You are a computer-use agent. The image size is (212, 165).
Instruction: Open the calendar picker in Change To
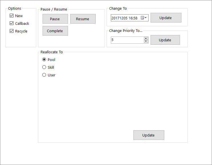click(x=142, y=18)
